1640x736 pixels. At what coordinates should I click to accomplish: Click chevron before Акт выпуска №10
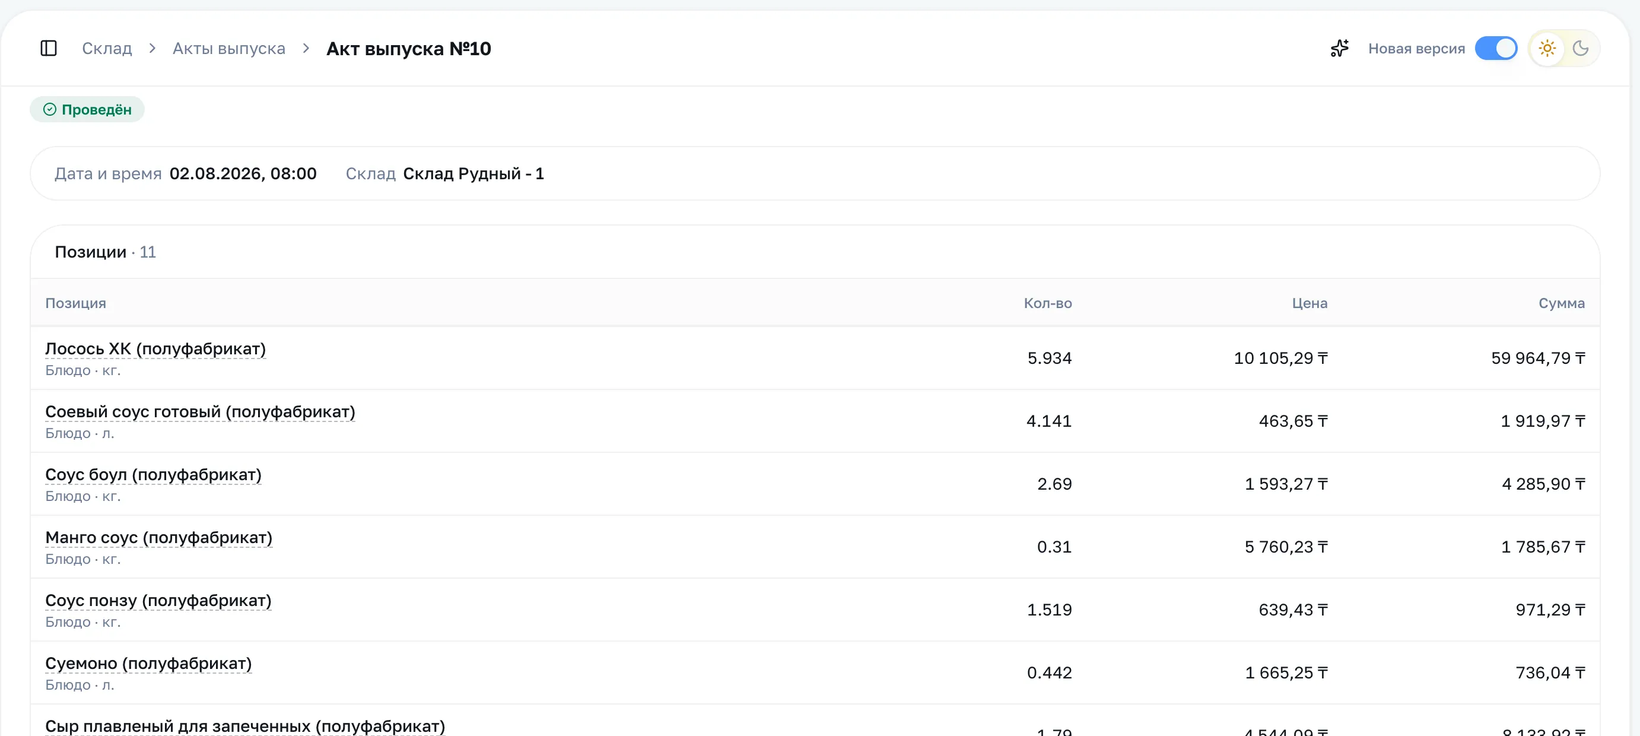tap(306, 49)
